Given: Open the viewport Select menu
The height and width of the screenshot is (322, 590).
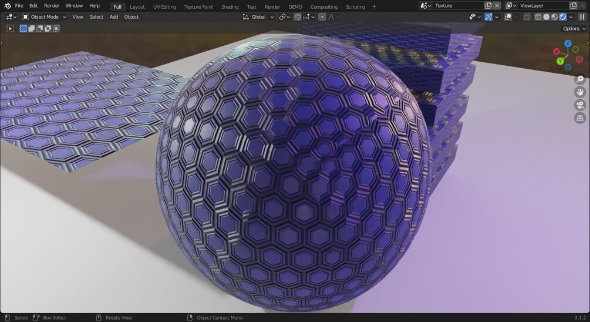Looking at the screenshot, I should pyautogui.click(x=96, y=17).
